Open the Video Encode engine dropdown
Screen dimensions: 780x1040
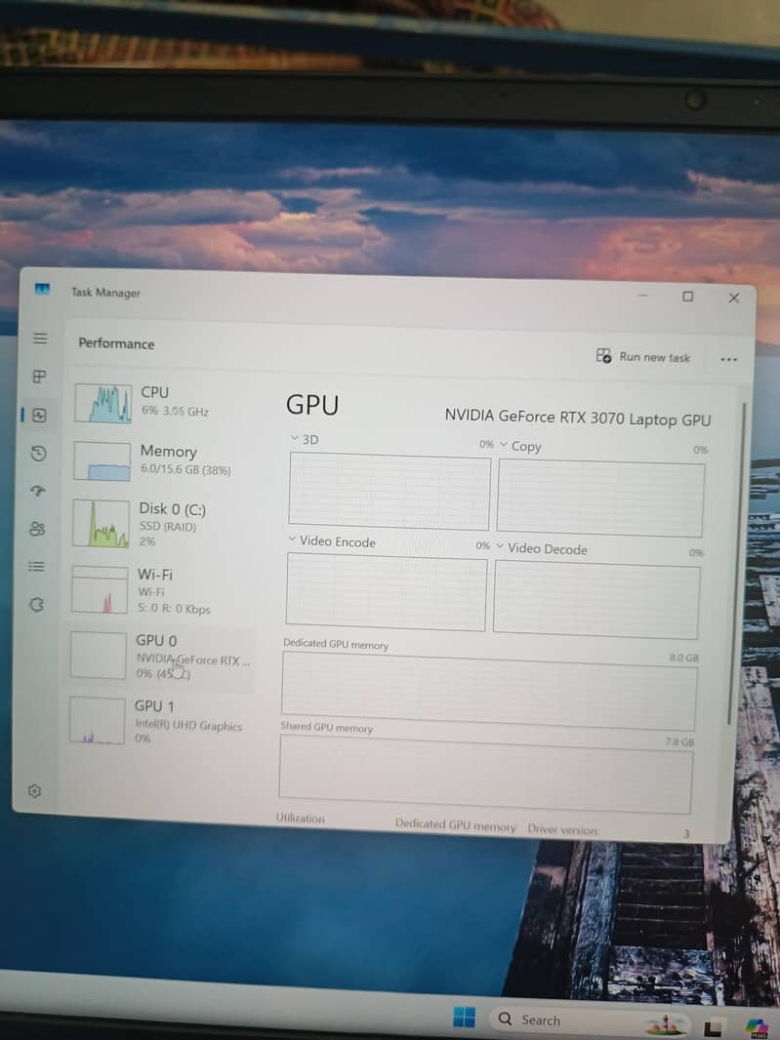click(332, 541)
